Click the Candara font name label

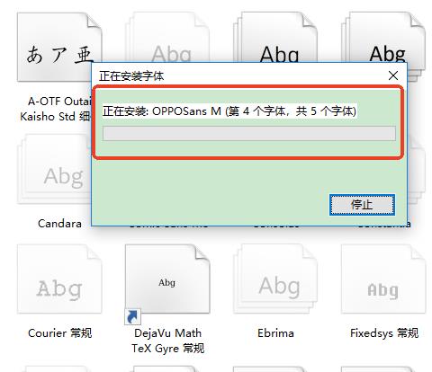[59, 224]
